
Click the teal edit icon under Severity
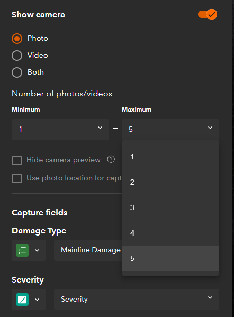(22, 300)
